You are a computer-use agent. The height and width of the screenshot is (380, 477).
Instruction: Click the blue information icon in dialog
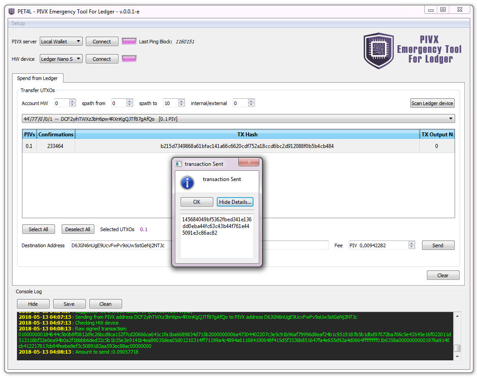[x=187, y=183]
